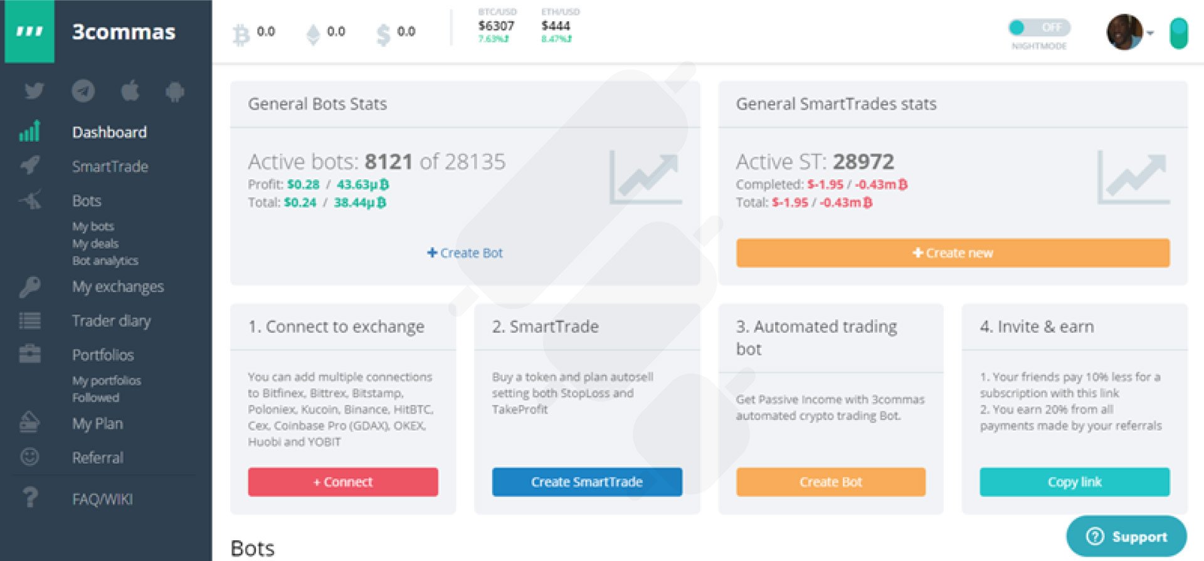Click the Copy link button
The width and height of the screenshot is (1204, 561).
(1075, 481)
